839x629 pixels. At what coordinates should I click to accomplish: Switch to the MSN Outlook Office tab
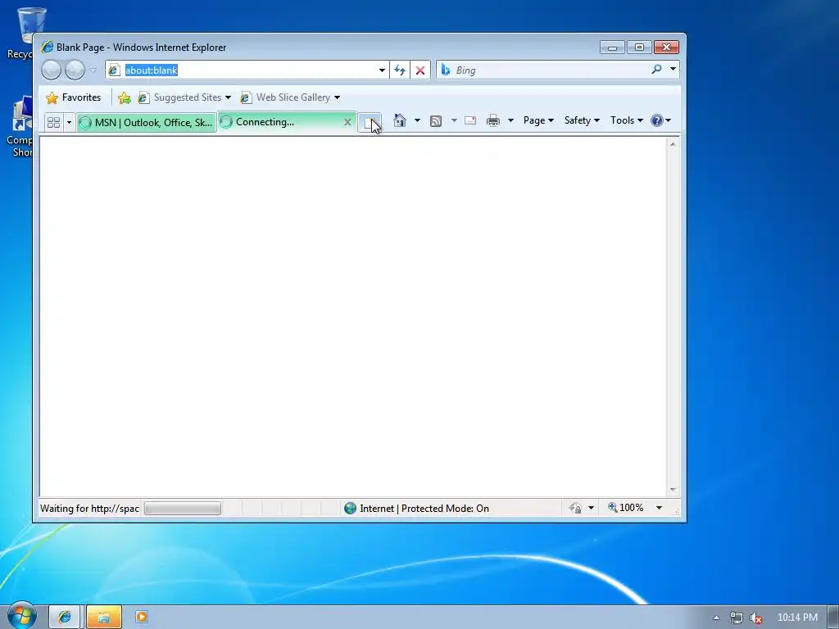click(x=146, y=123)
